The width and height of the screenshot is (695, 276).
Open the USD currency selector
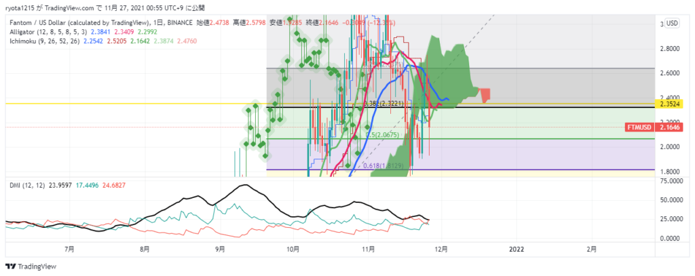tap(671, 23)
